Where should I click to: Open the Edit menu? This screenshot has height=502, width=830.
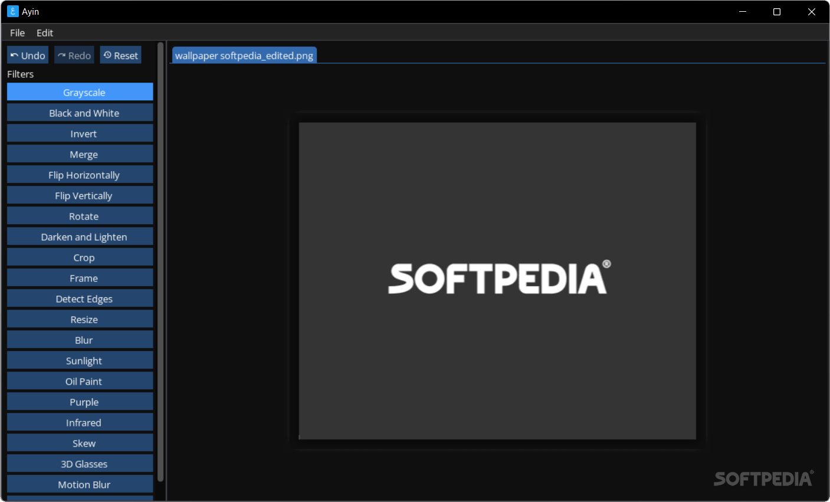point(45,33)
